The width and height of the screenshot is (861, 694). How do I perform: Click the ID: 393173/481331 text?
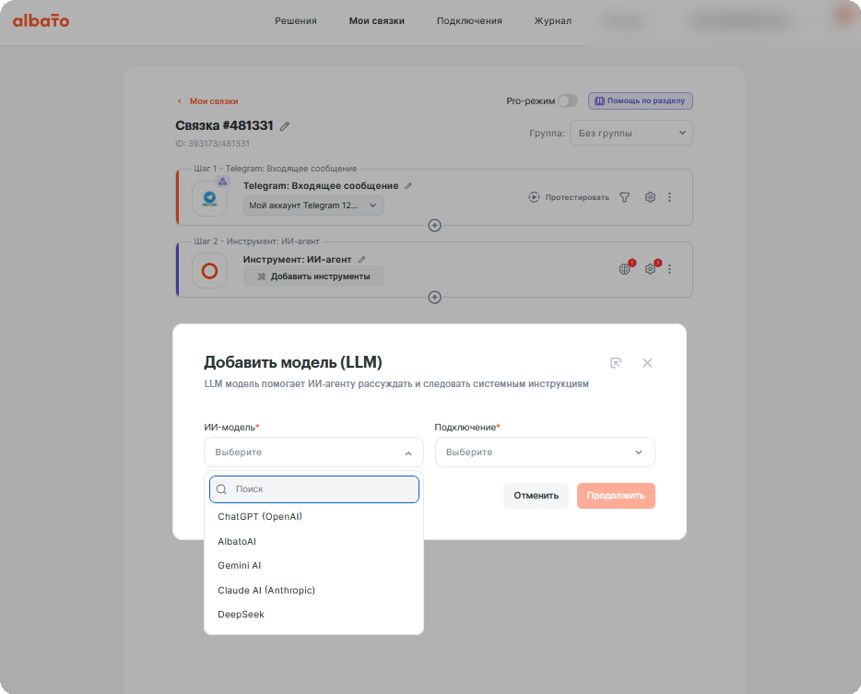[x=213, y=144]
